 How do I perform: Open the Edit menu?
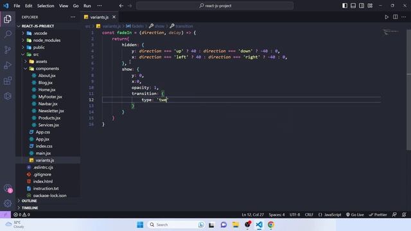pos(28,6)
